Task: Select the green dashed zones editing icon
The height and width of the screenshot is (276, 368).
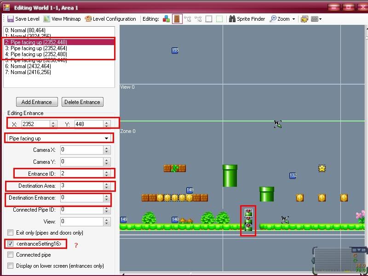Action: [x=219, y=19]
